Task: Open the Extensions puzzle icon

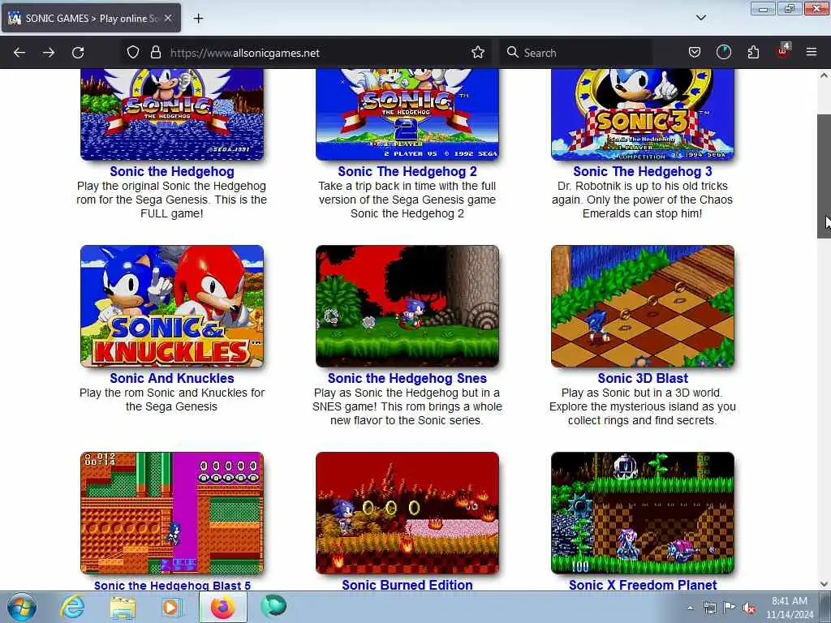Action: (753, 53)
